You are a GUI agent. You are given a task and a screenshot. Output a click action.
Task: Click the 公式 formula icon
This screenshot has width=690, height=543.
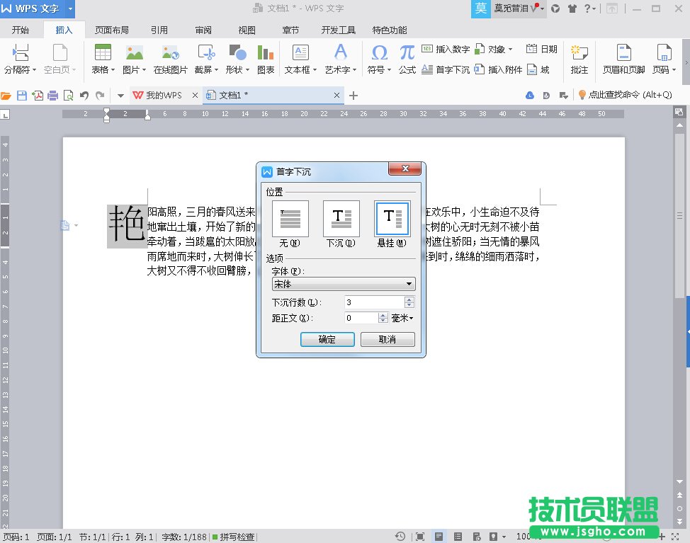(407, 53)
